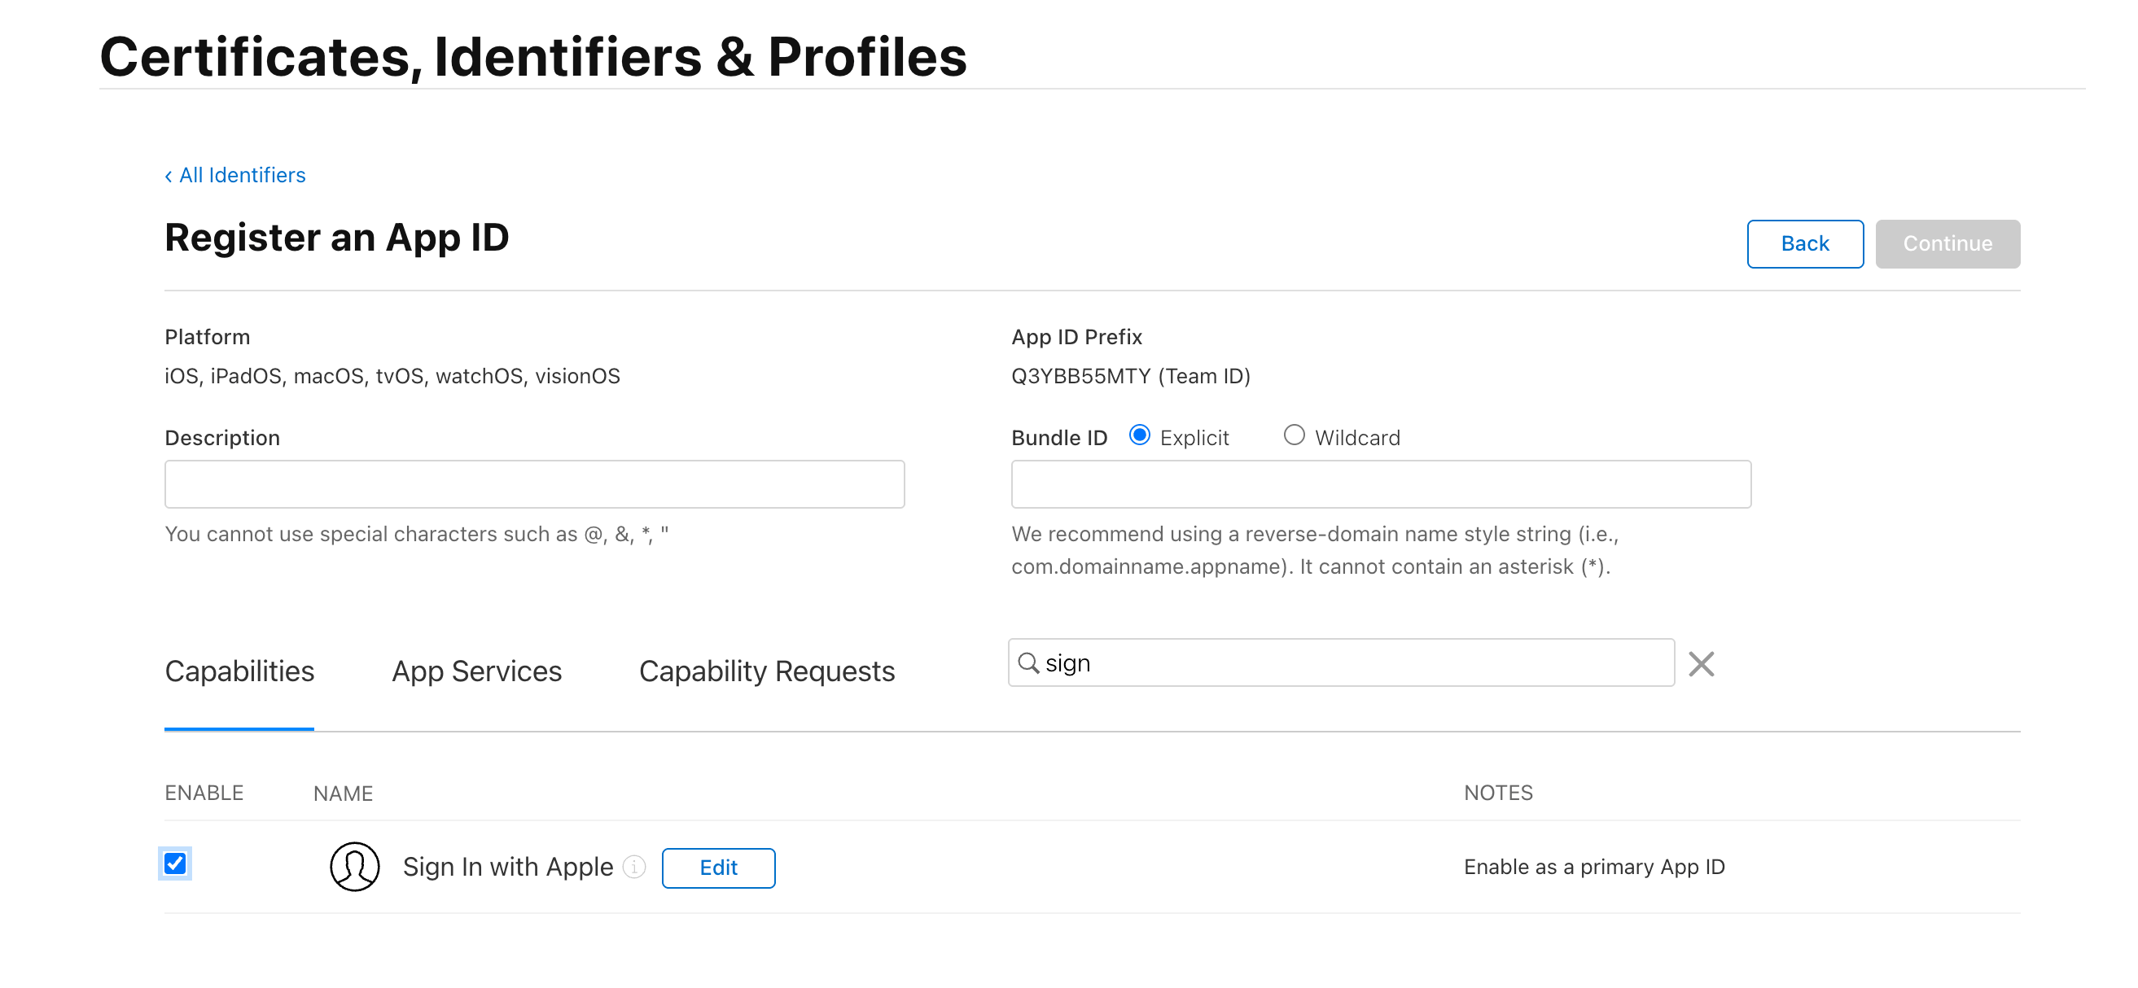The height and width of the screenshot is (988, 2138).
Task: Click Edit for Sign In with Apple
Action: pos(718,868)
